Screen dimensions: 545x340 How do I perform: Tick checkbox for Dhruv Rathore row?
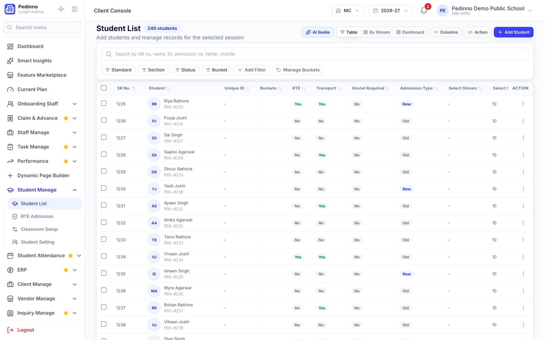[x=104, y=171]
